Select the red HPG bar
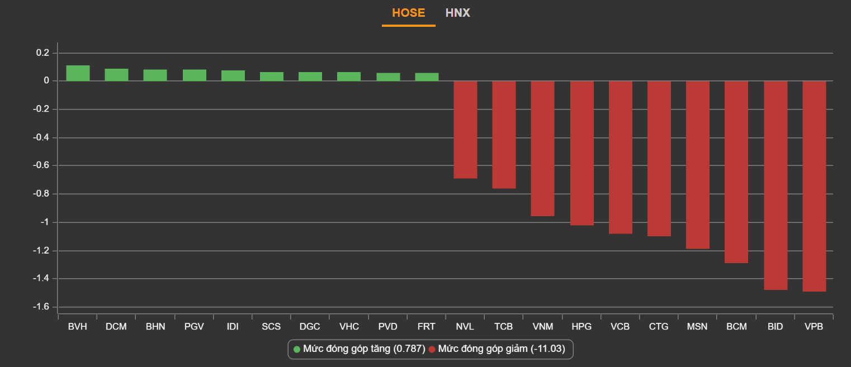Screen dimensions: 851x367 (x=581, y=153)
